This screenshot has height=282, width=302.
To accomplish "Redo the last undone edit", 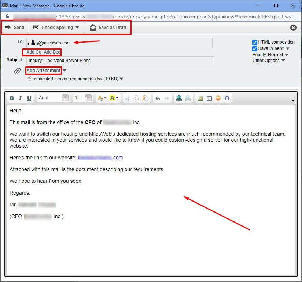I will pos(167,98).
